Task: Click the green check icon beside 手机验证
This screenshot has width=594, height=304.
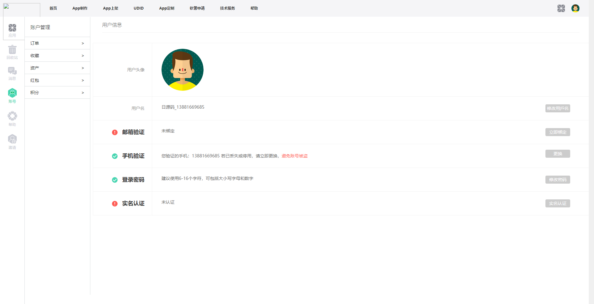Action: pyautogui.click(x=115, y=156)
